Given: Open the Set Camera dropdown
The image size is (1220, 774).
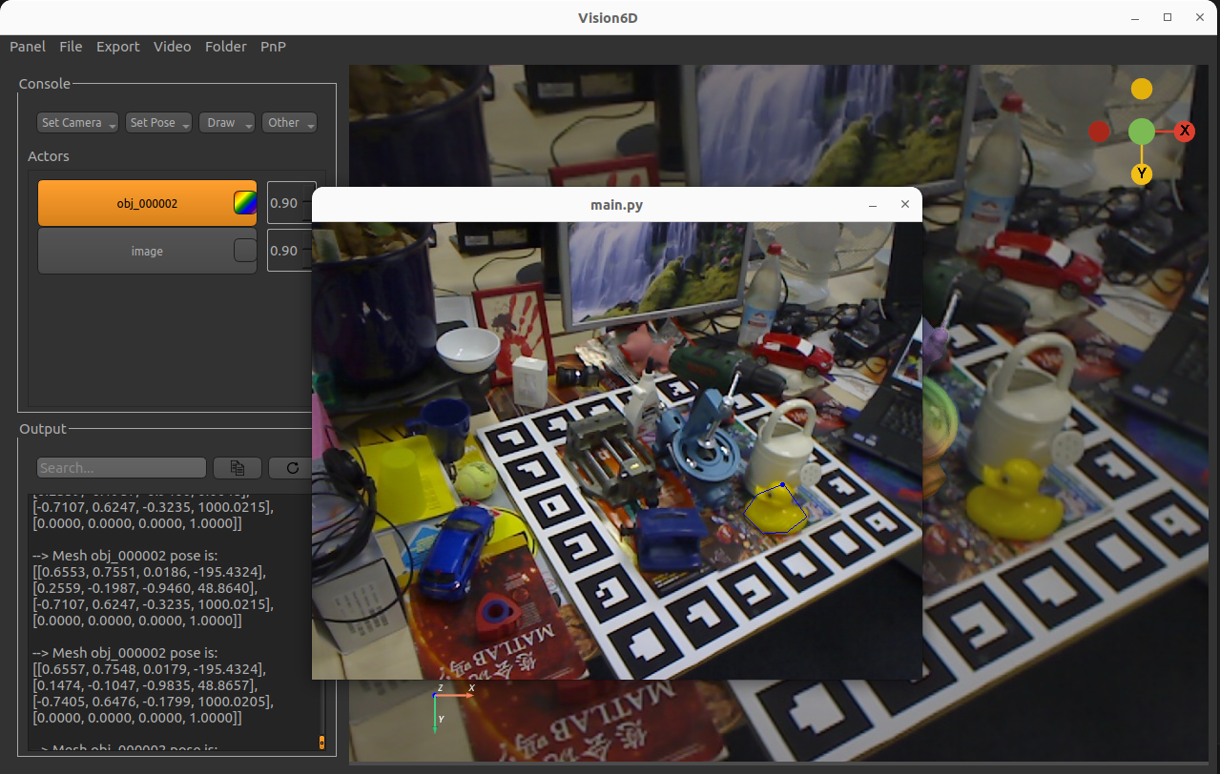Looking at the screenshot, I should (76, 122).
